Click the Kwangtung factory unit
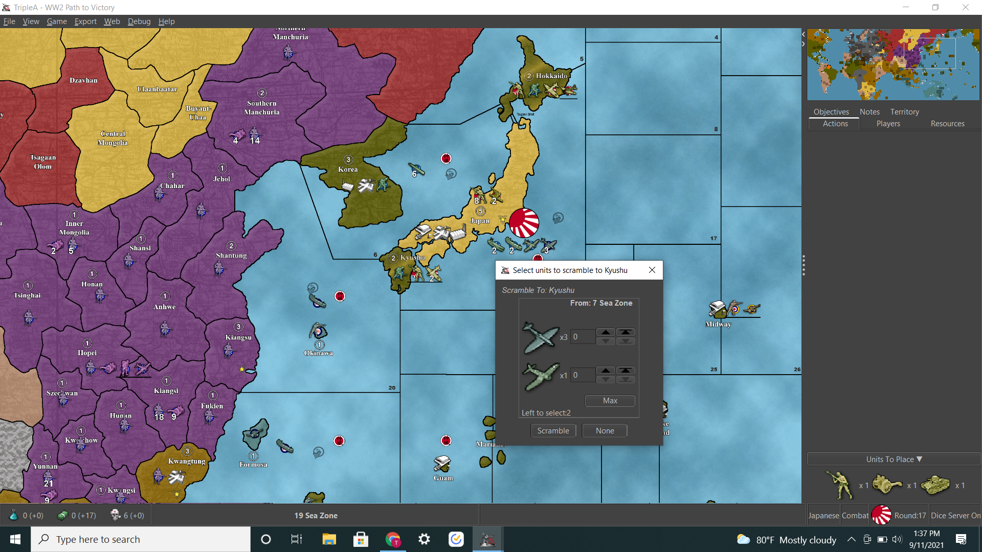This screenshot has width=982, height=552. (176, 477)
